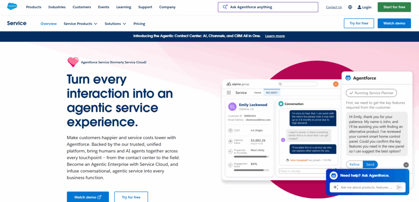Click the Ask me about products input

tap(367, 187)
